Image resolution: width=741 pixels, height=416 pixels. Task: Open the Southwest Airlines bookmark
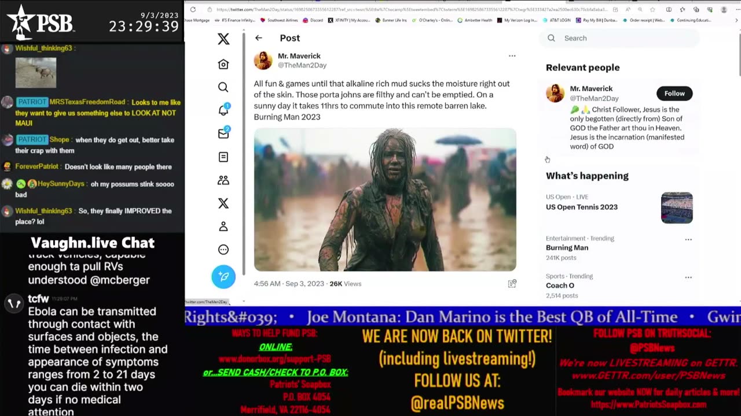click(x=280, y=20)
